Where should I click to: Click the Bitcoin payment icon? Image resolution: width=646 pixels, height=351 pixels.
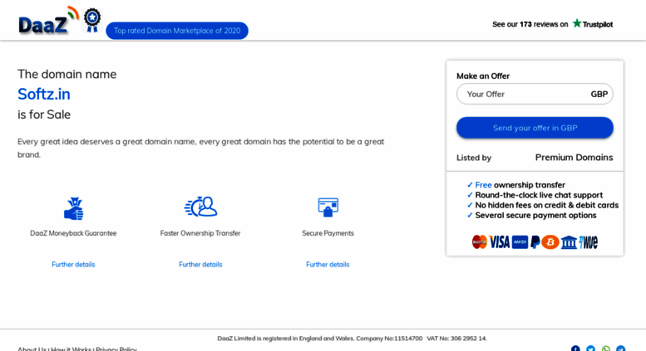click(550, 242)
